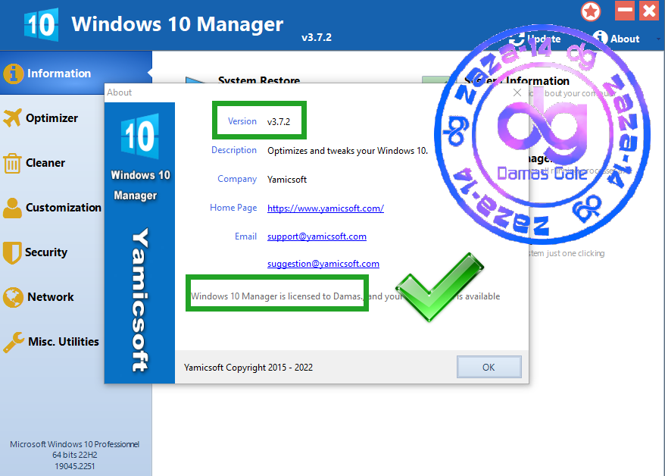Viewport: 665px width, 476px height.
Task: Click the Network globe icon
Action: tap(13, 297)
